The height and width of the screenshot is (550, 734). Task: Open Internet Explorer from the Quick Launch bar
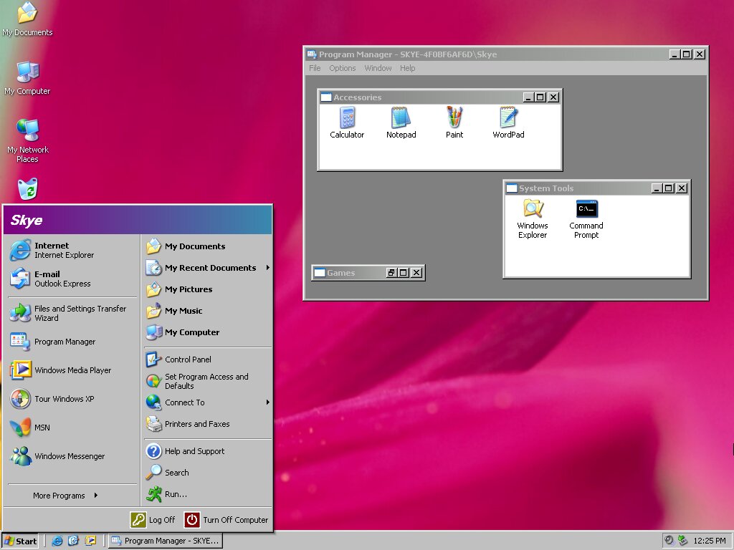pyautogui.click(x=57, y=541)
